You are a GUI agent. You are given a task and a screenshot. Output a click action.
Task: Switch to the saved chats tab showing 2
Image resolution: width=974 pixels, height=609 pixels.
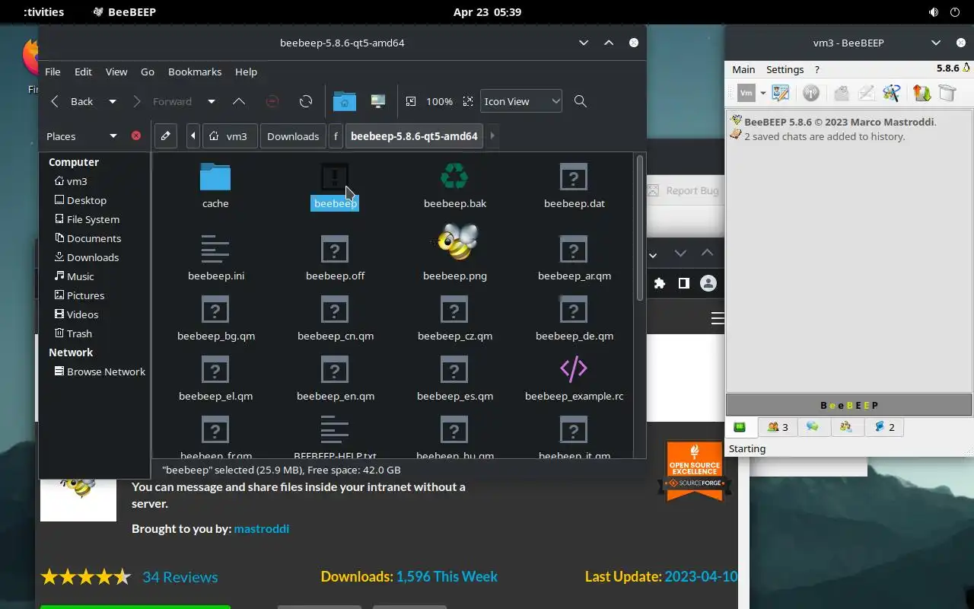pyautogui.click(x=884, y=427)
